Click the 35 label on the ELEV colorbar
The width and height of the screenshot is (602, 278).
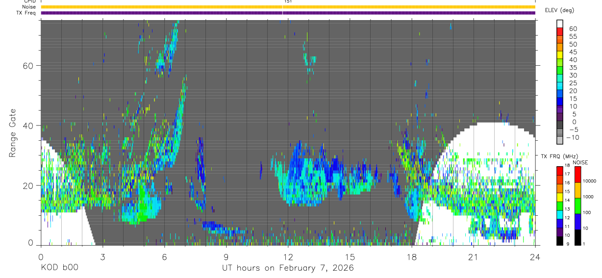point(573,68)
